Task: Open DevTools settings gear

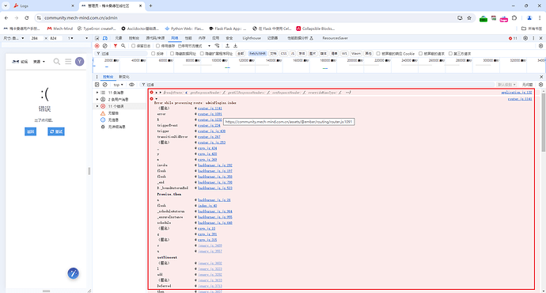Action: pos(525,38)
